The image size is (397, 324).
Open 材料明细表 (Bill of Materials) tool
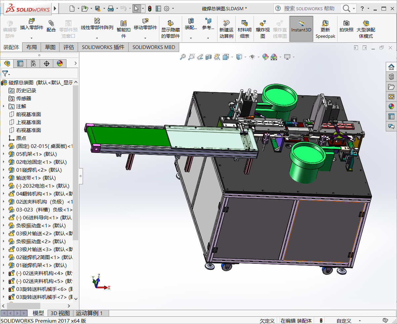(245, 23)
